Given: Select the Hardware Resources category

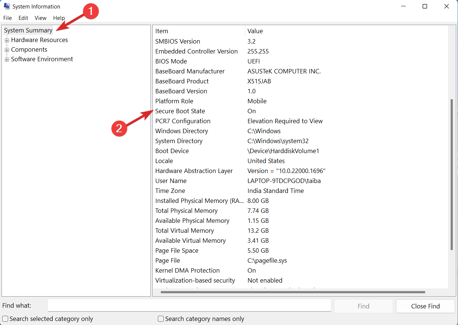Looking at the screenshot, I should pyautogui.click(x=39, y=40).
